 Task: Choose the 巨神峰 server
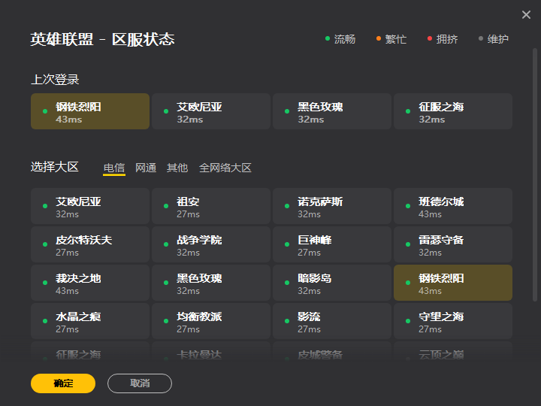coord(332,244)
